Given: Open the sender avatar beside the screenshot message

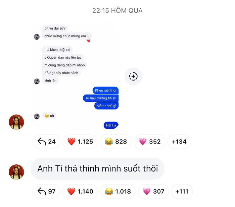Looking at the screenshot, I should (x=16, y=122).
